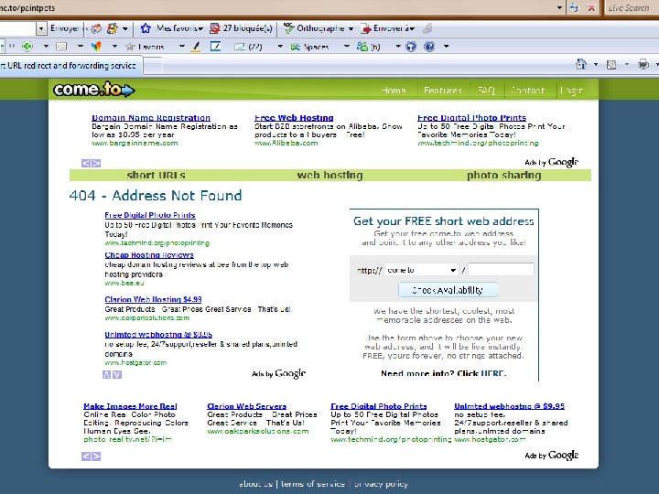
Task: Click the Orthographe spell check icon
Action: (x=288, y=28)
